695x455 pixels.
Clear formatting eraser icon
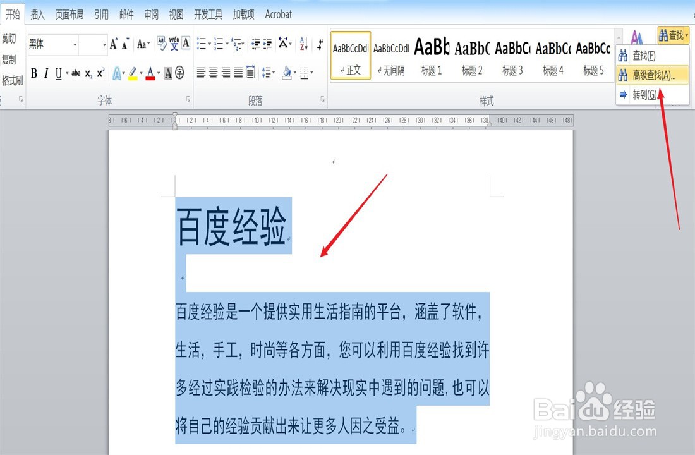point(162,43)
